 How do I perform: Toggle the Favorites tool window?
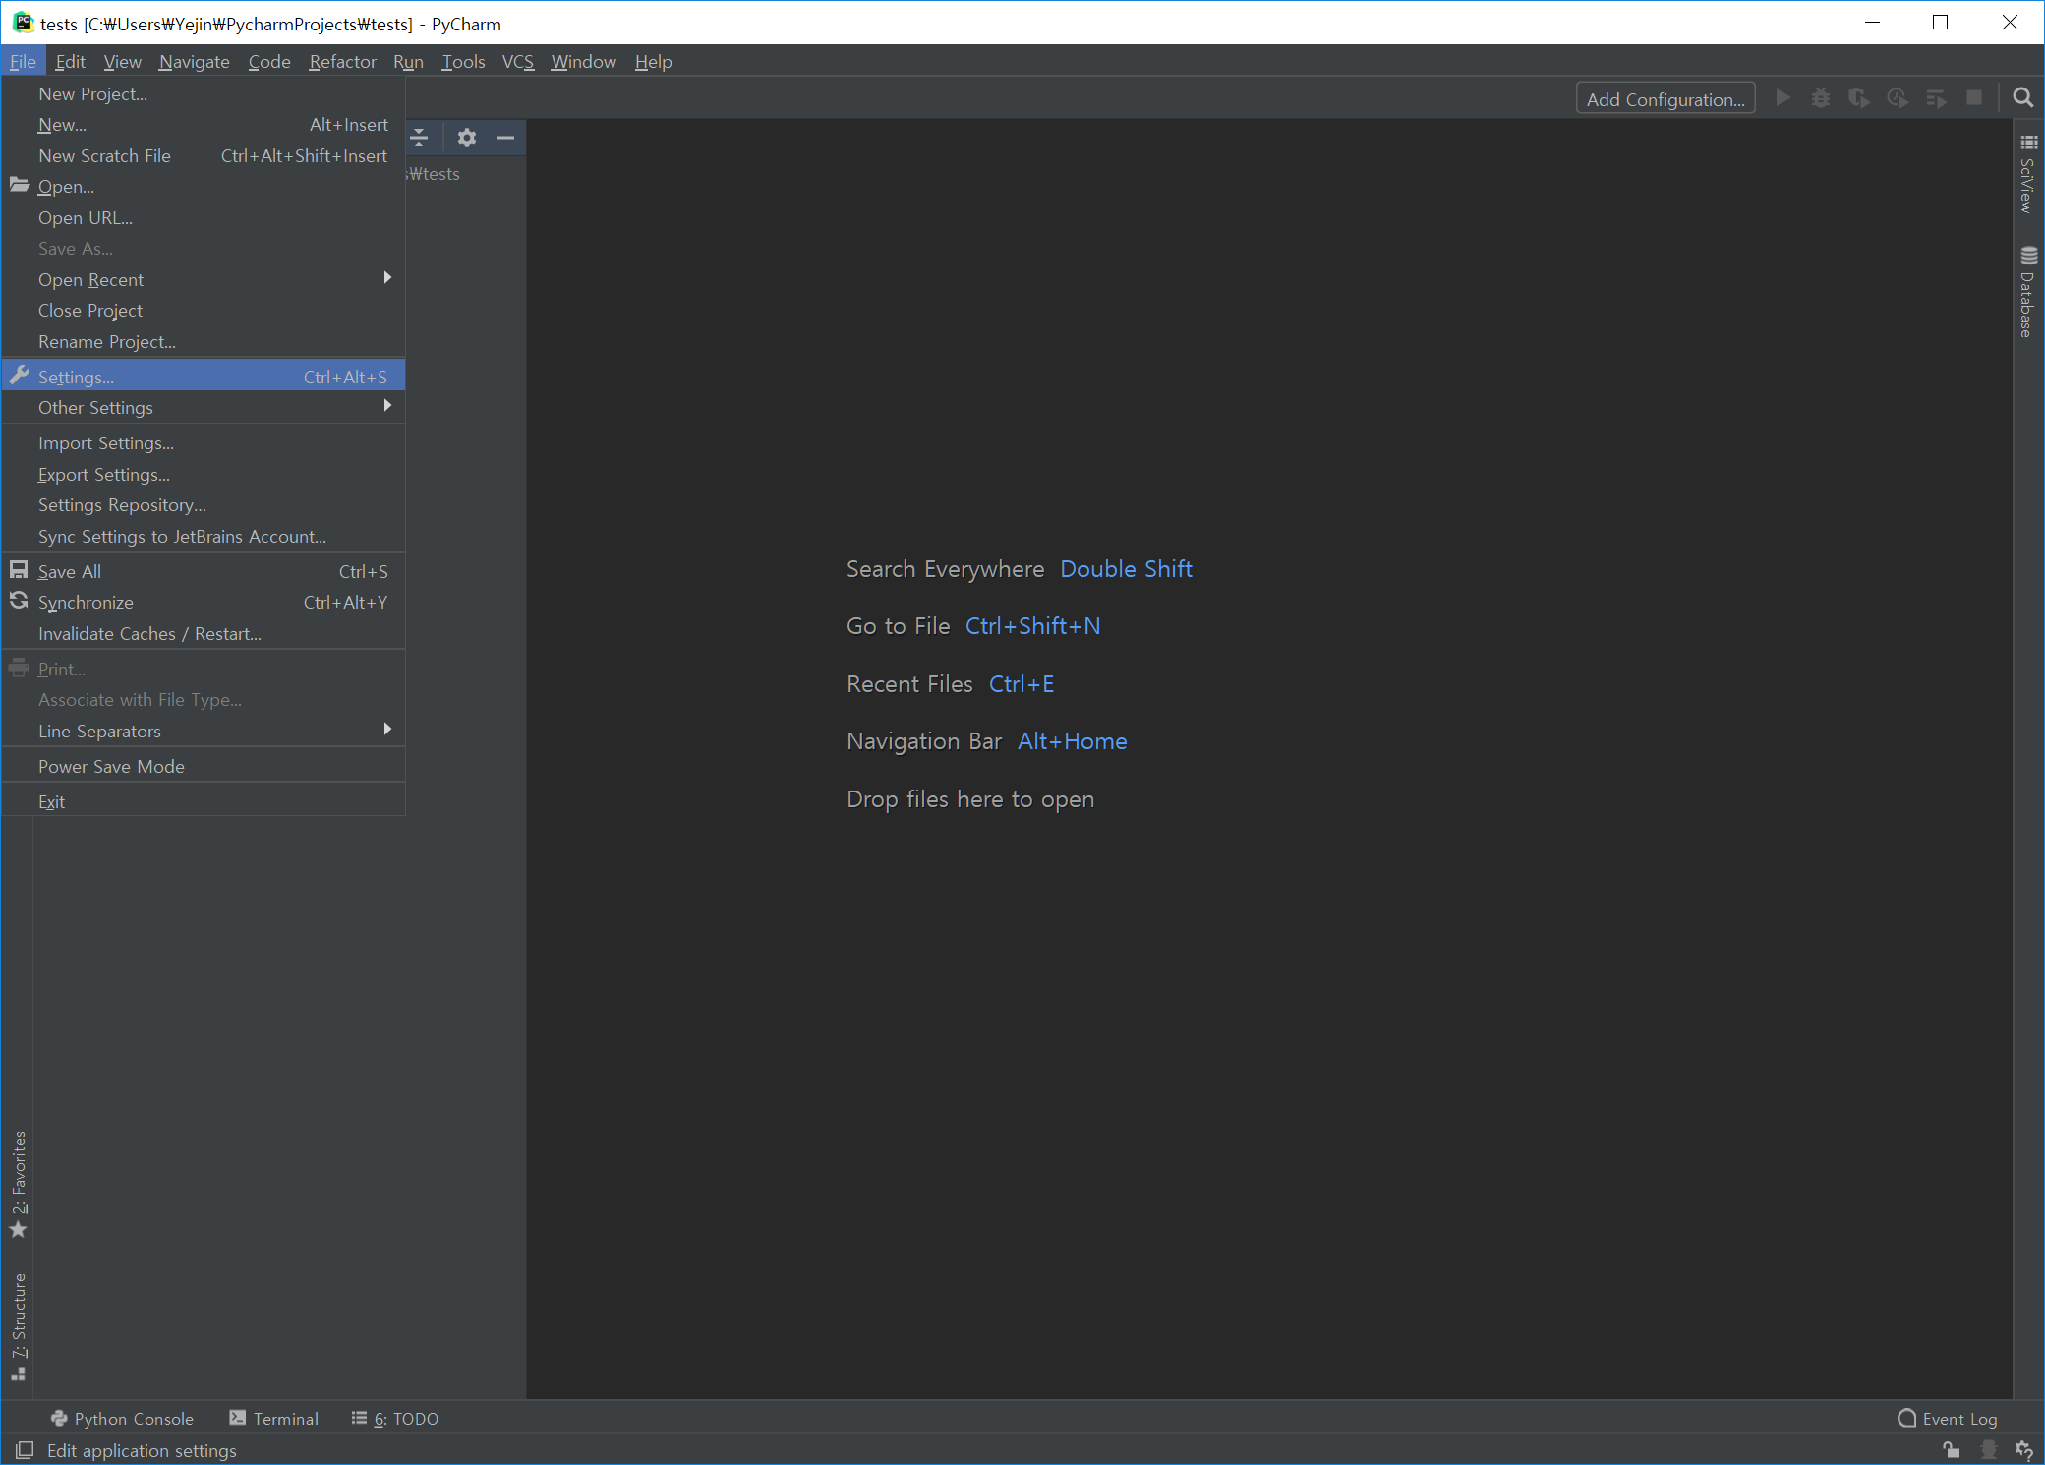19,1185
